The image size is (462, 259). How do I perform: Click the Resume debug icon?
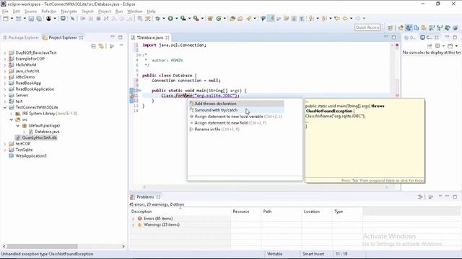(83, 19)
